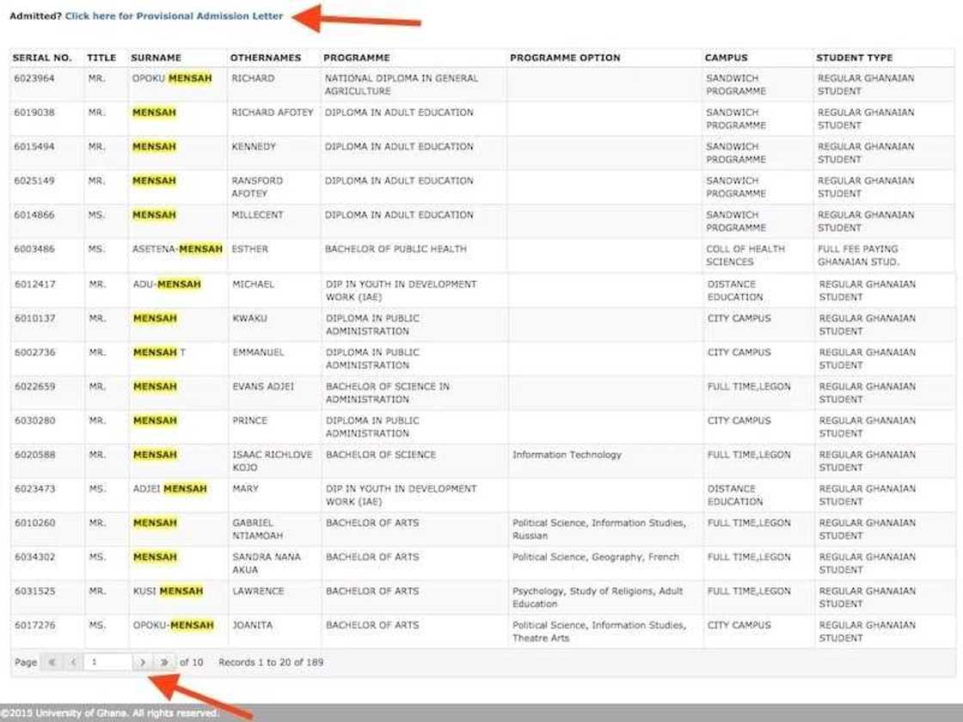The width and height of the screenshot is (963, 722).
Task: Sort by the Surname column header
Action: click(156, 58)
